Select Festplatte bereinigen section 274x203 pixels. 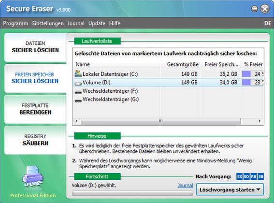pyautogui.click(x=35, y=109)
